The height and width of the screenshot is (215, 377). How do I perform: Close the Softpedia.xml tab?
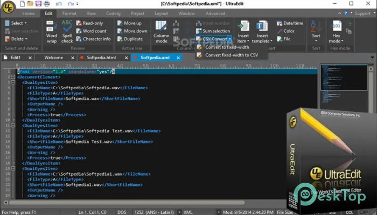178,58
